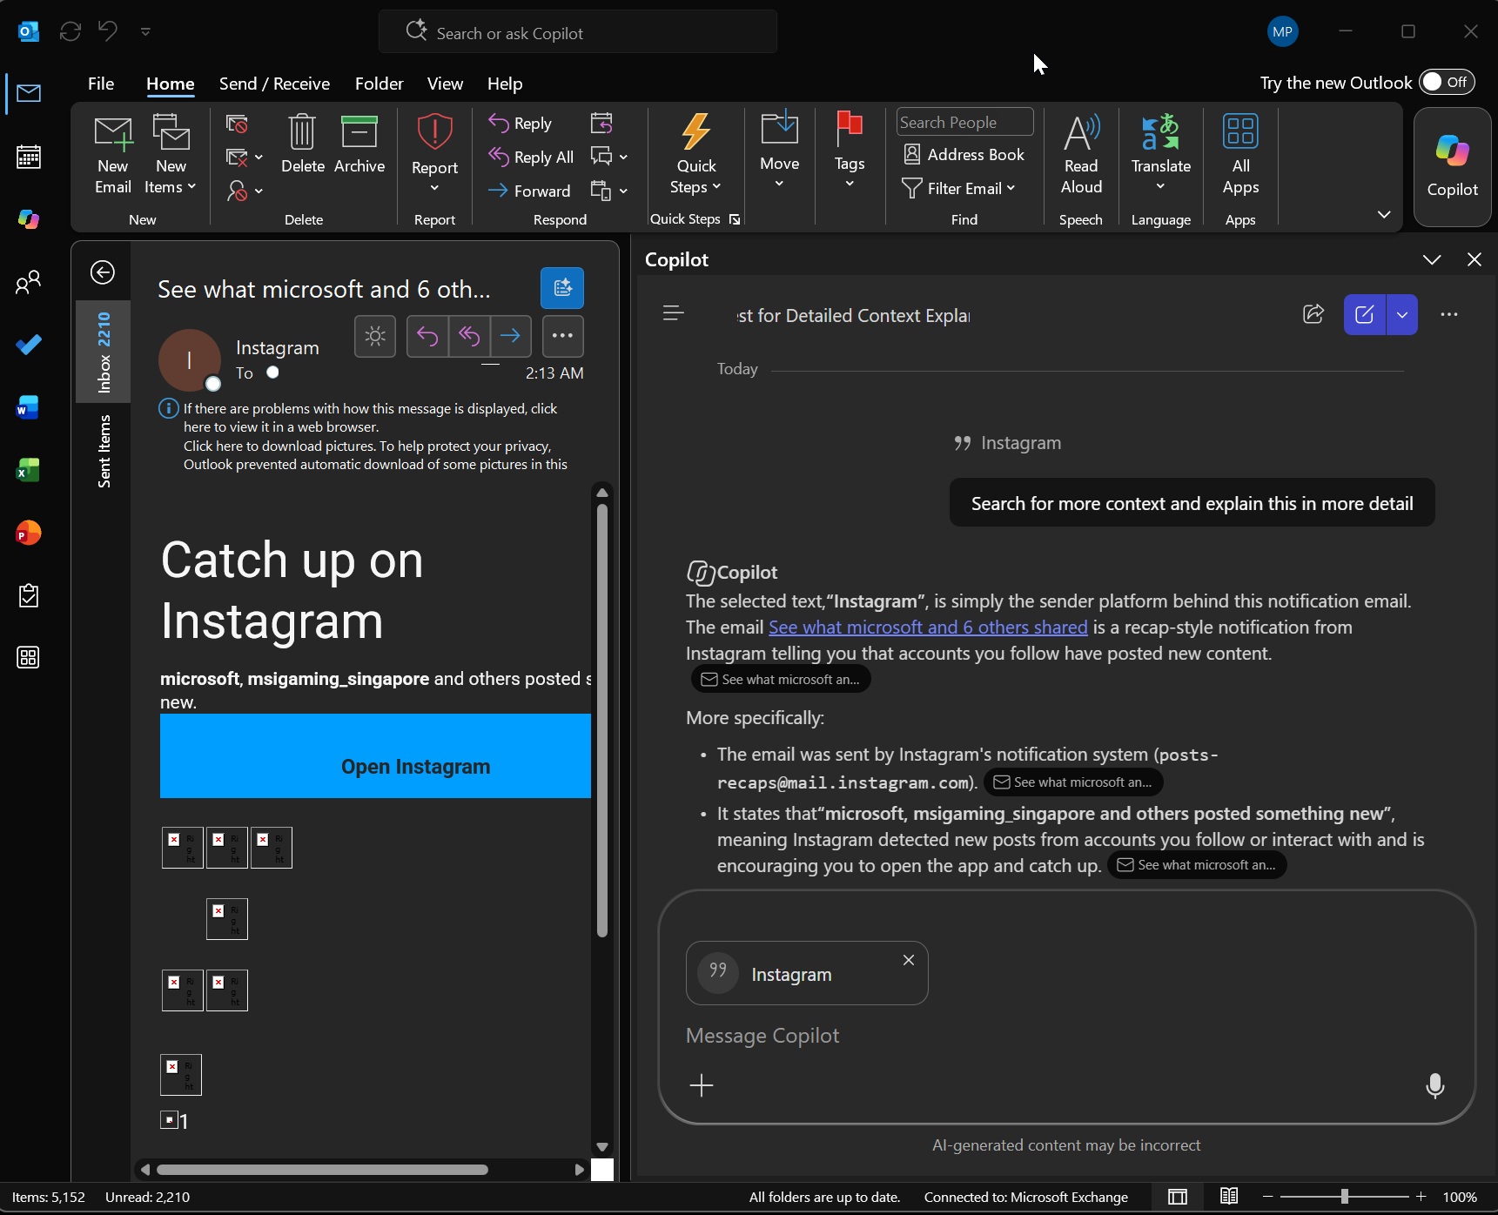The width and height of the screenshot is (1498, 1215).
Task: Click the Forward button in the ribbon
Action: (x=530, y=191)
